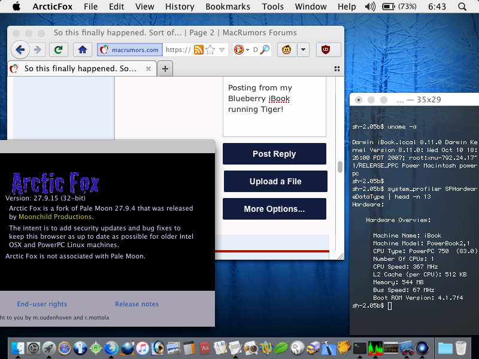Open a new tab with plus button

point(165,69)
